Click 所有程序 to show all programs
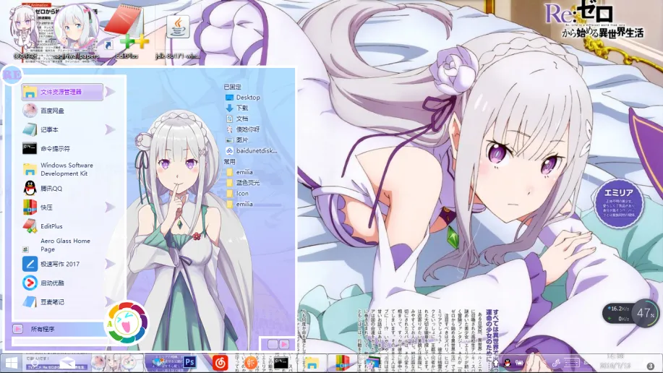 point(43,329)
